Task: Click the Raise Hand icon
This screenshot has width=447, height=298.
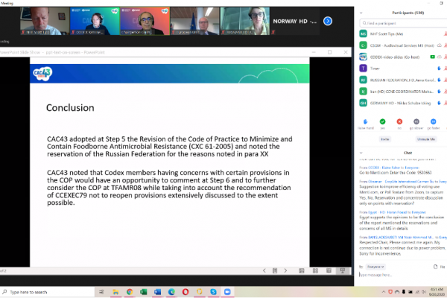Action: [364, 121]
